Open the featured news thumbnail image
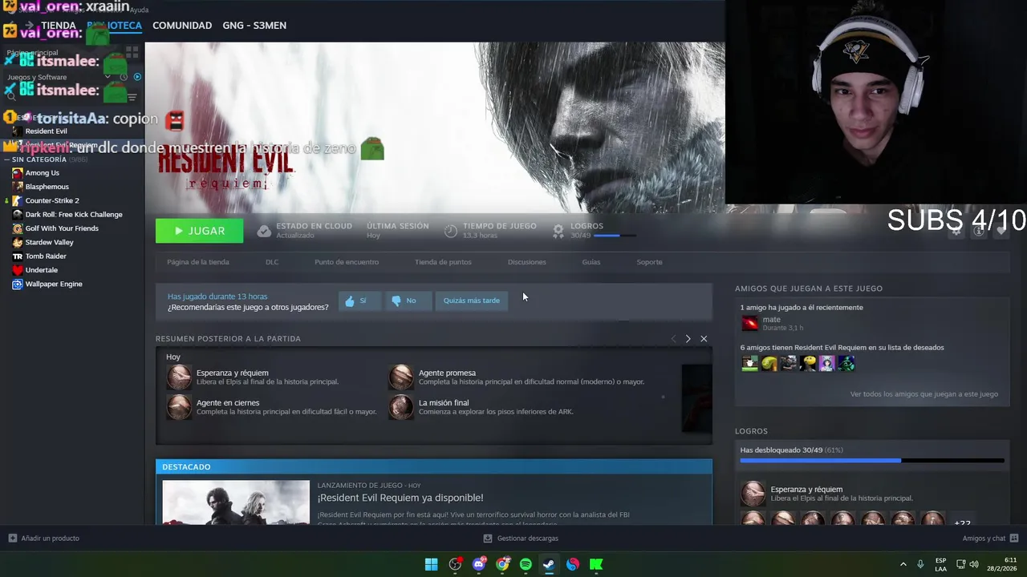 [236, 502]
